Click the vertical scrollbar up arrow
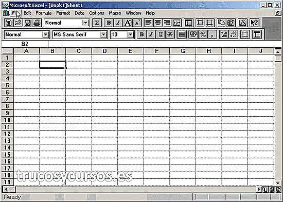Screen dimensions: 283x202 (278, 52)
